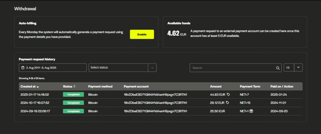
Task: Click the 2024-09-20 paid date
Action: pyautogui.click(x=278, y=111)
